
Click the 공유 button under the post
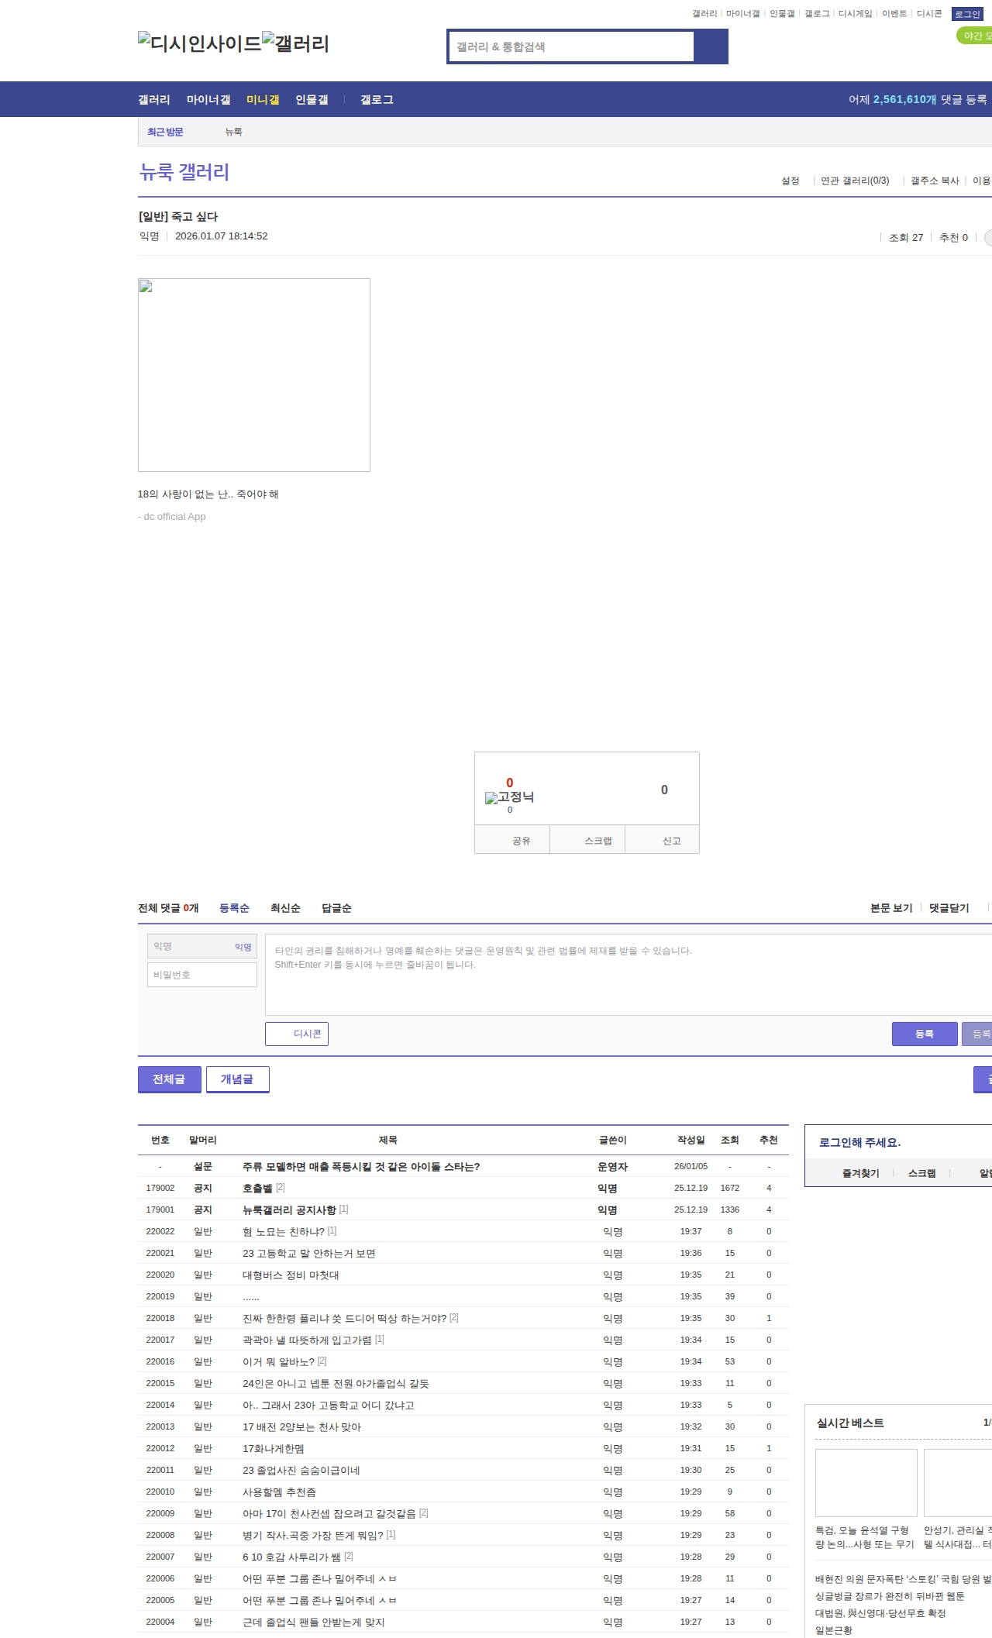pos(512,840)
